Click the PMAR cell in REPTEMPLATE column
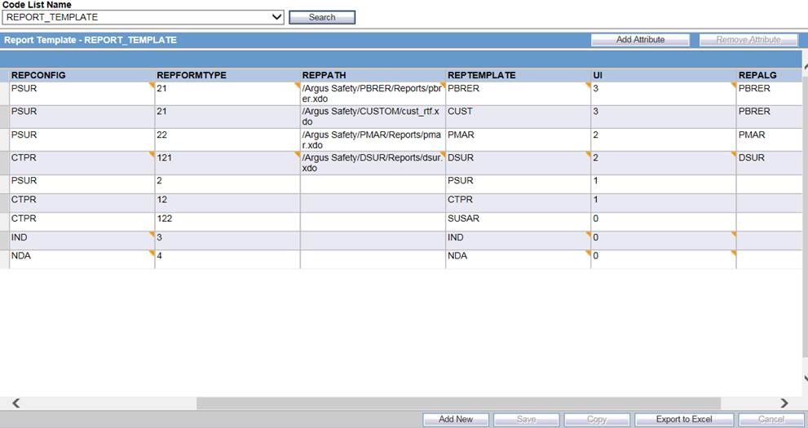The width and height of the screenshot is (808, 428). tap(519, 139)
